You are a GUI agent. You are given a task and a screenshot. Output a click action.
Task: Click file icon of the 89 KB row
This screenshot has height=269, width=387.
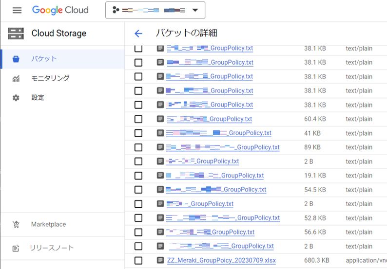[160, 147]
